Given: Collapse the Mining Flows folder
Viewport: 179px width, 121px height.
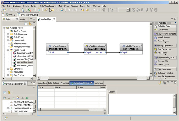Looking at the screenshot, I should (8, 50).
